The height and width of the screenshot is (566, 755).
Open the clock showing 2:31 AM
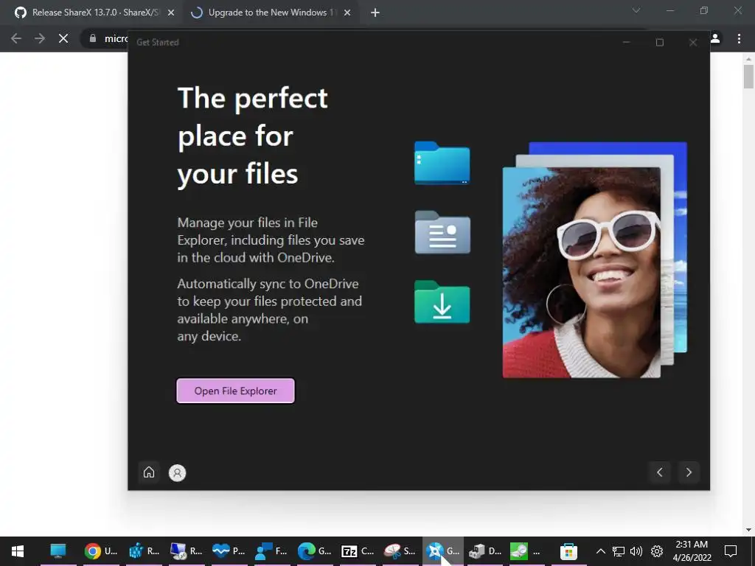(692, 551)
